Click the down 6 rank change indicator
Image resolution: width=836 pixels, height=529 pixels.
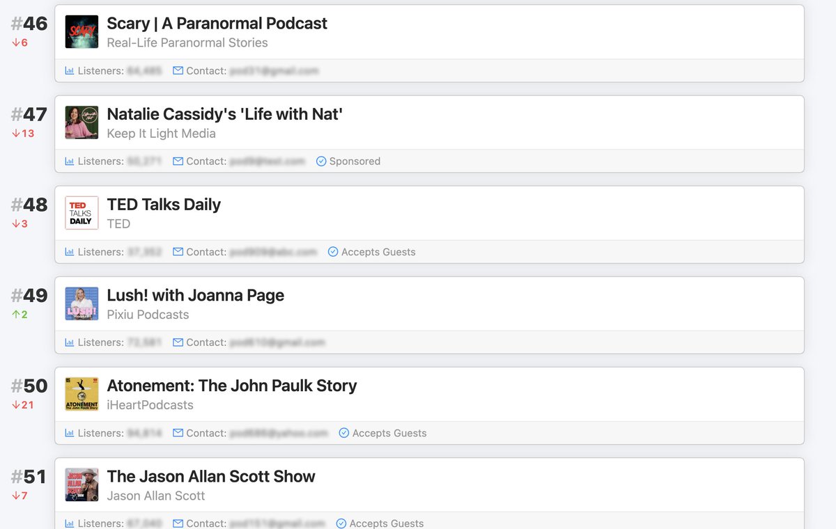(20, 43)
